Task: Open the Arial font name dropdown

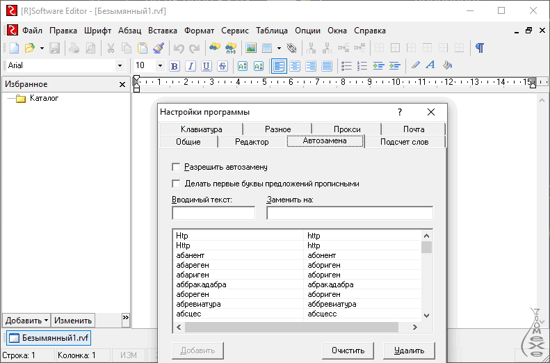Action: pyautogui.click(x=120, y=66)
